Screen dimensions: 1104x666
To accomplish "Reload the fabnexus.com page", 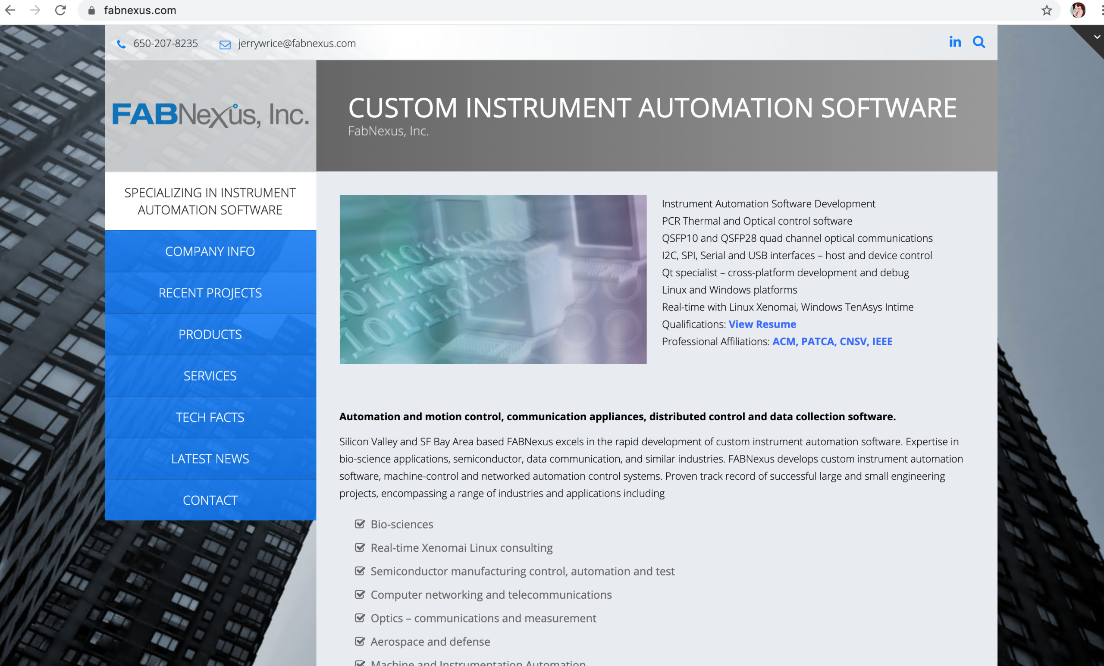I will click(60, 10).
